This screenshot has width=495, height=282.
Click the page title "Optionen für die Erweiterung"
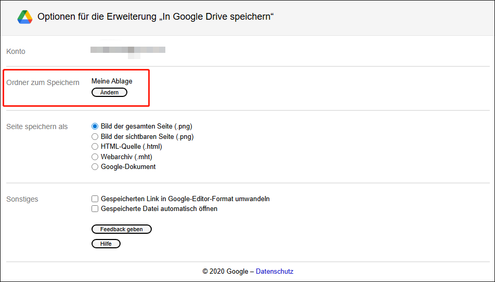click(155, 17)
